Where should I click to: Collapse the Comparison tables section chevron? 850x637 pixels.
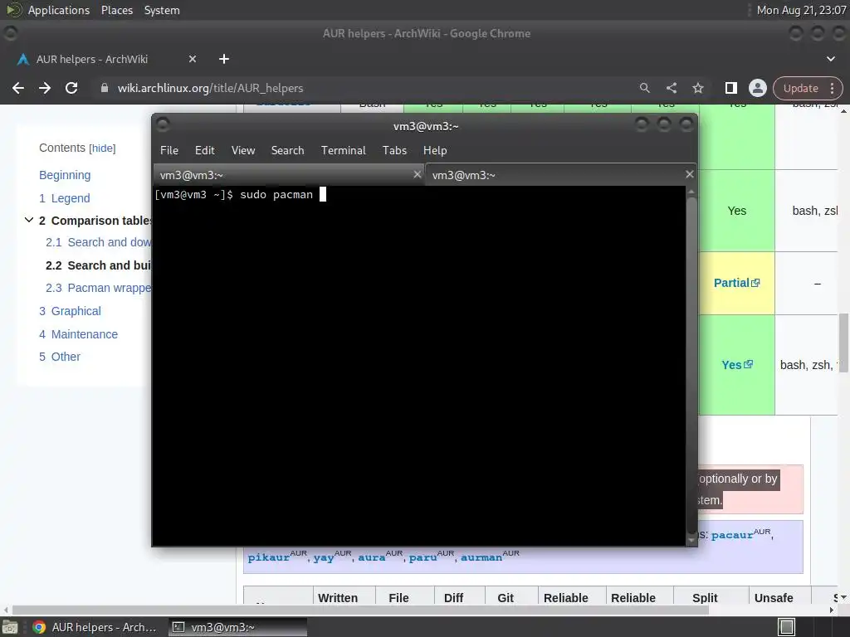[29, 220]
